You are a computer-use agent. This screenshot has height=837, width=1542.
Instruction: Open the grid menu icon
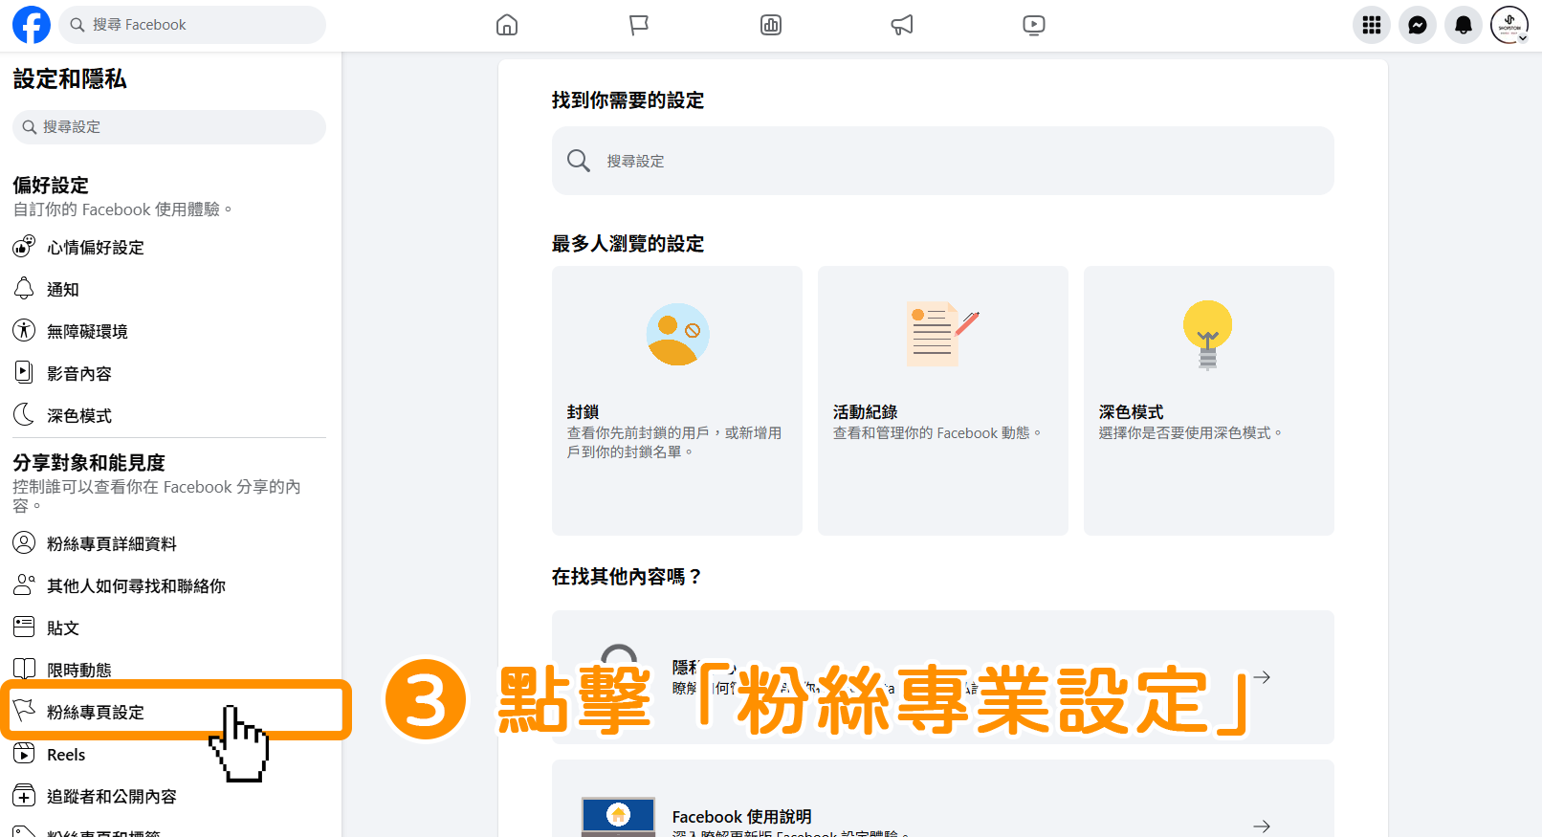click(x=1372, y=25)
